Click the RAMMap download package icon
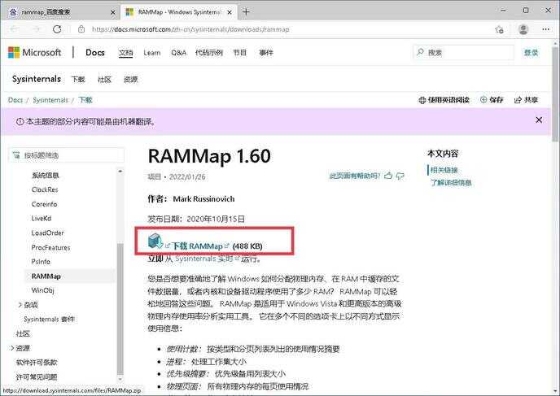The height and width of the screenshot is (396, 560). [155, 241]
